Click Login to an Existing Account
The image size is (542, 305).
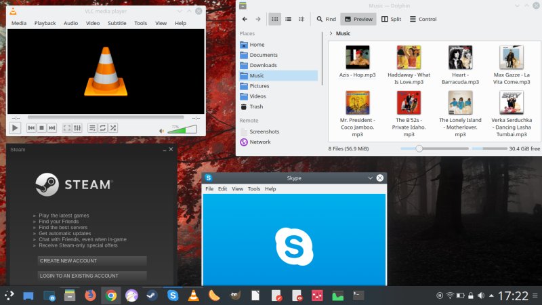point(92,276)
